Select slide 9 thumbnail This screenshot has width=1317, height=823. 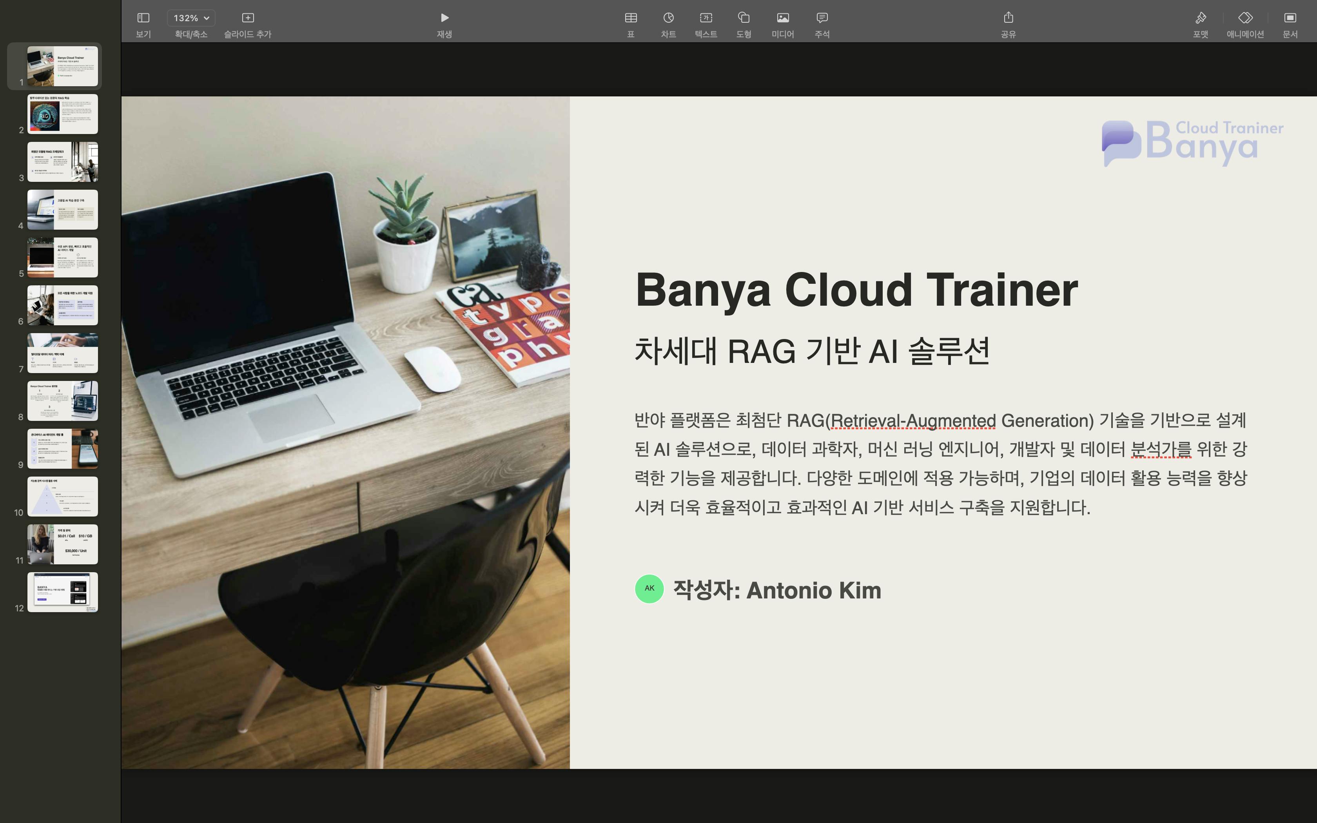(x=63, y=448)
